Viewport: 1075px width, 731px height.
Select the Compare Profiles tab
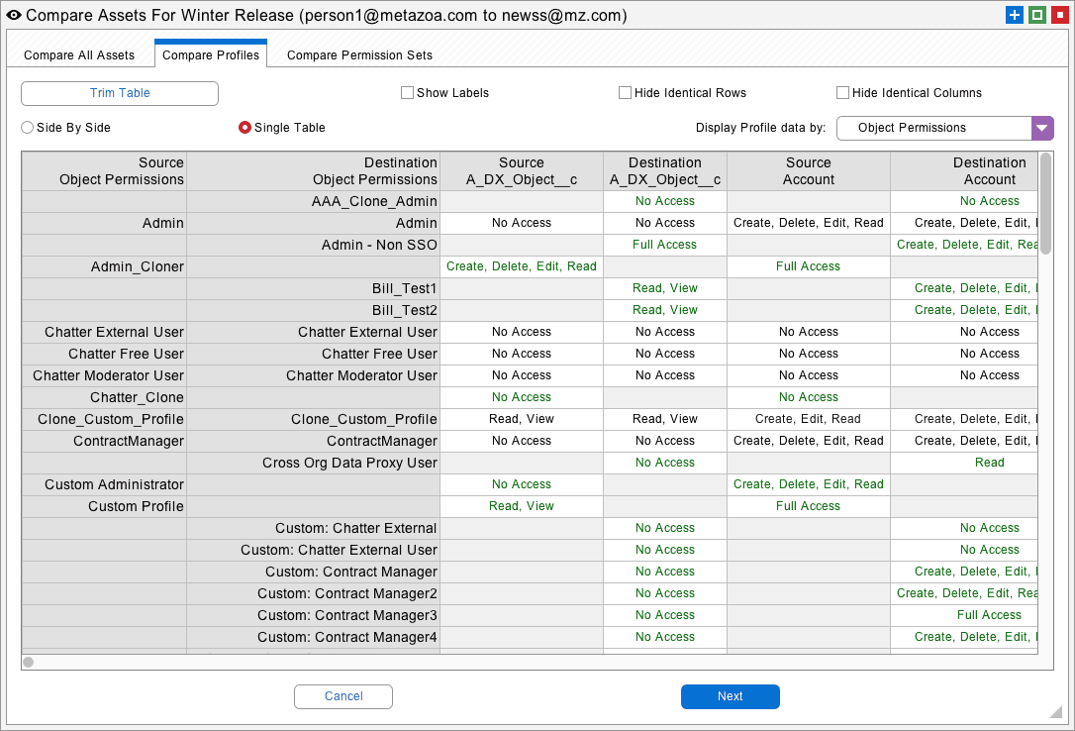pyautogui.click(x=211, y=54)
